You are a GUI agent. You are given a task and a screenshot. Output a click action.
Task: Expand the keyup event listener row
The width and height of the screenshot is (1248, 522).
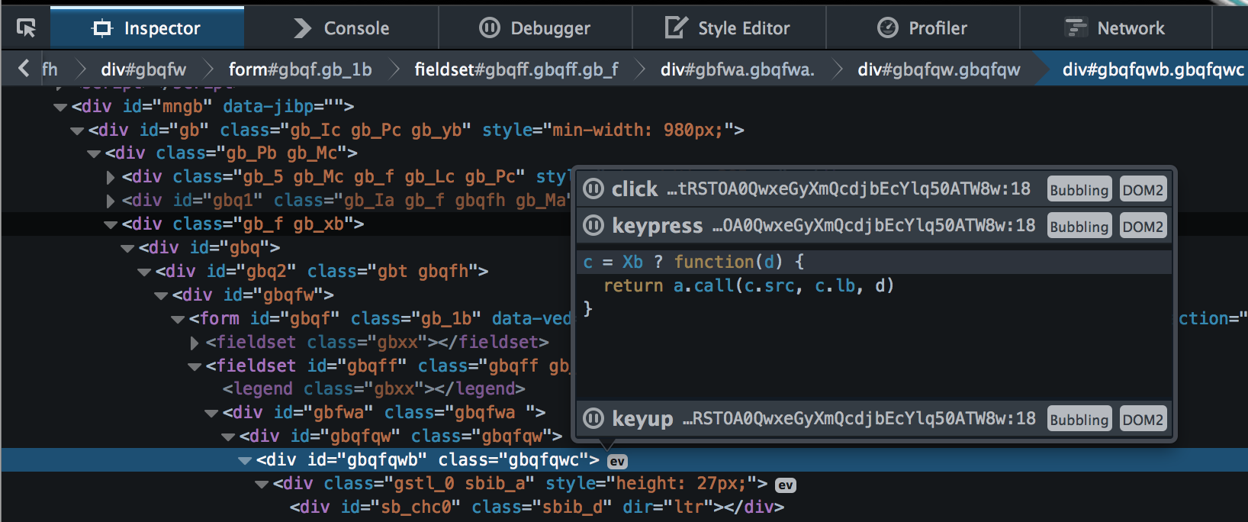coord(874,419)
